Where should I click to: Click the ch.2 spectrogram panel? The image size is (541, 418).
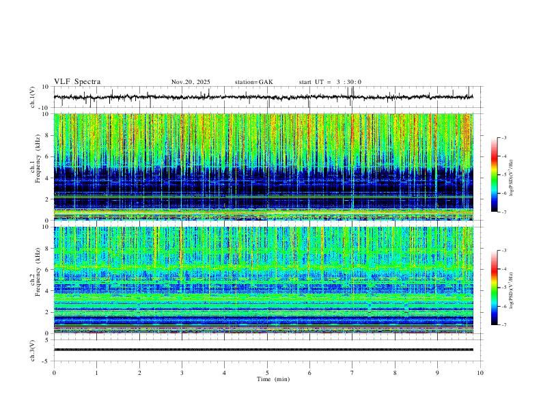(x=263, y=280)
